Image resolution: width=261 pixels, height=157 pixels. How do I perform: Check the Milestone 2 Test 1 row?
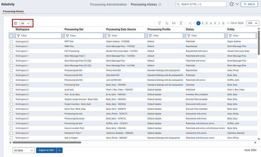[11, 133]
